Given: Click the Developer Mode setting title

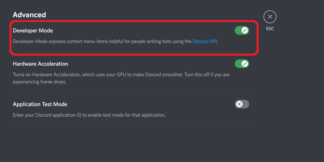Looking at the screenshot, I should pyautogui.click(x=33, y=31).
